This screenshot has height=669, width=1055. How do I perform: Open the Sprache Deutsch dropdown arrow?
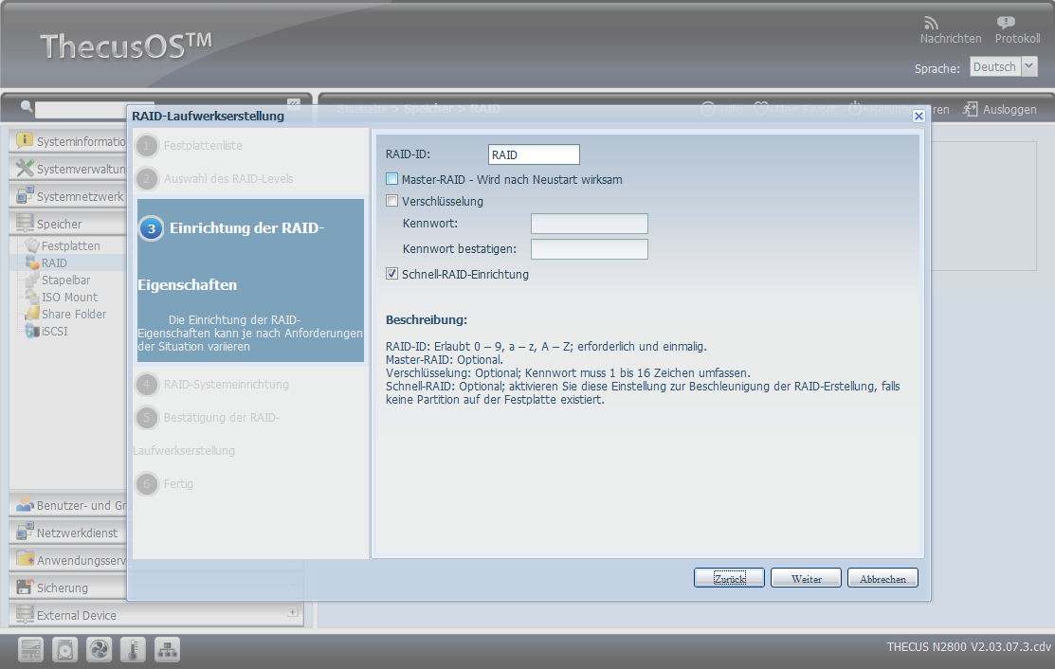1029,66
